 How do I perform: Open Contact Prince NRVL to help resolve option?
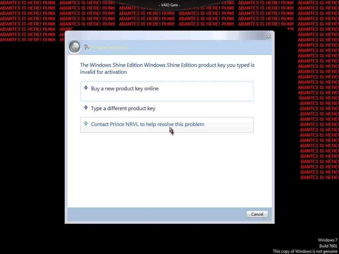[167, 125]
